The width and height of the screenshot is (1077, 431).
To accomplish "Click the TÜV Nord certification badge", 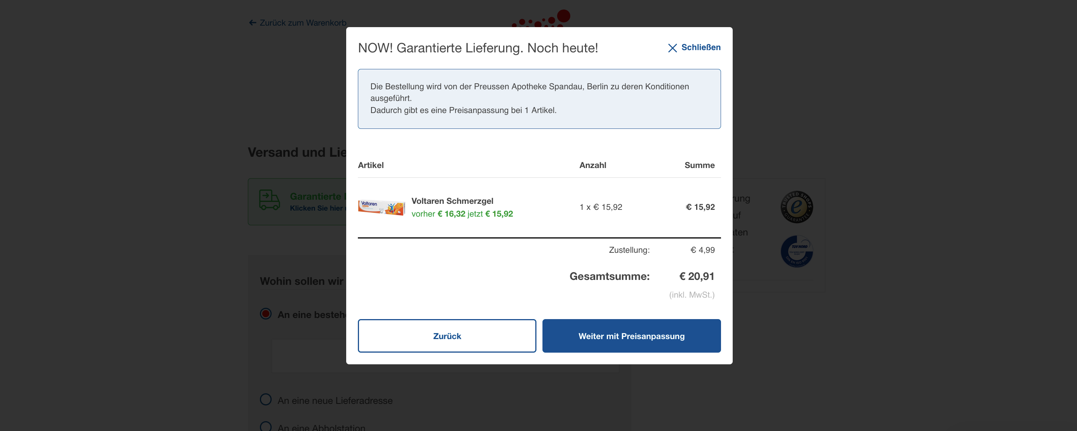I will click(796, 251).
